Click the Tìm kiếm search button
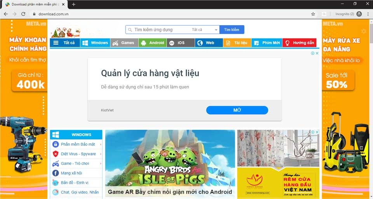Image resolution: width=373 pixels, height=199 pixels. coord(232,30)
